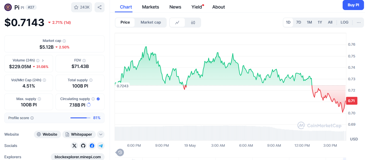Click the chart history clock icon
The width and height of the screenshot is (365, 160).
(120, 152)
